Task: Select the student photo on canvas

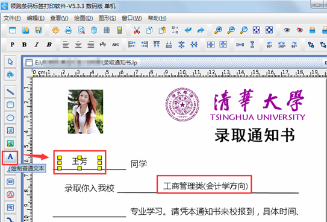Action: pyautogui.click(x=86, y=112)
